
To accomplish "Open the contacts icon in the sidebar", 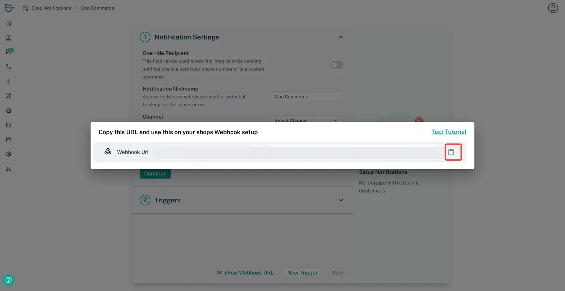I will pyautogui.click(x=9, y=38).
